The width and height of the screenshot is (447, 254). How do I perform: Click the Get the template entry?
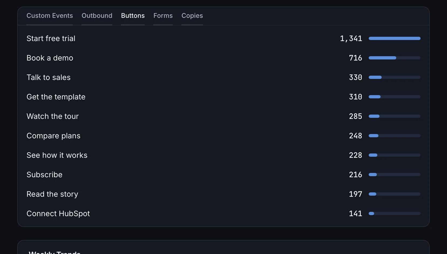click(x=223, y=97)
